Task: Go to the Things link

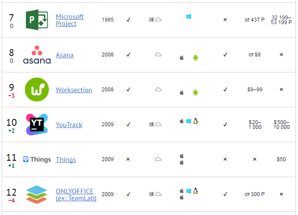Action: click(x=66, y=160)
